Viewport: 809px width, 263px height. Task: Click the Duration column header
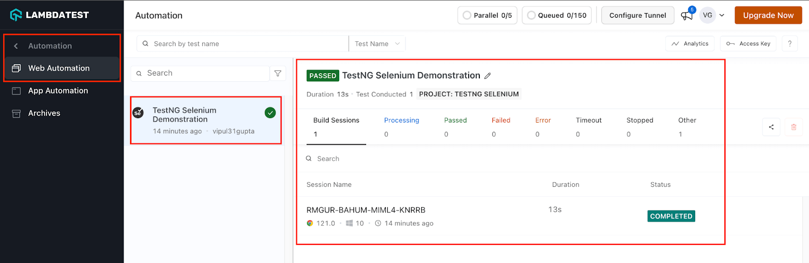(565, 185)
